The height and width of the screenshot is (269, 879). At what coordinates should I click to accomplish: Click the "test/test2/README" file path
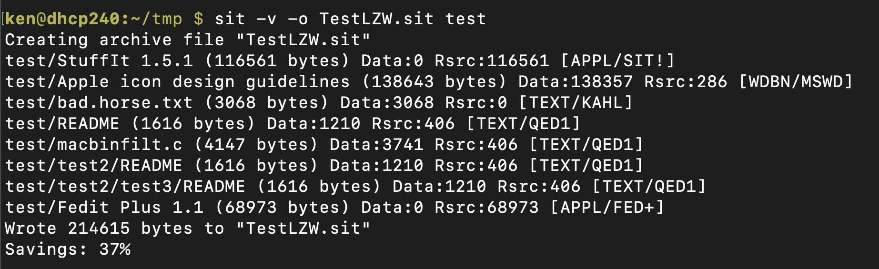[93, 165]
